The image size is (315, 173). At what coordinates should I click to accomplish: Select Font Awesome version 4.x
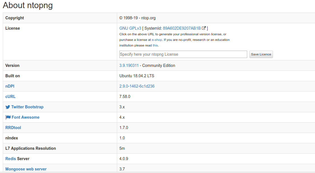(x=122, y=117)
